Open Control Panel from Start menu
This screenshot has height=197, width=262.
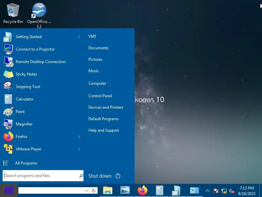coord(100,96)
